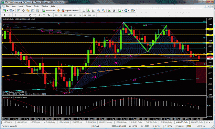Click the New Order button
The width and height of the screenshot is (215, 129).
point(49,11)
